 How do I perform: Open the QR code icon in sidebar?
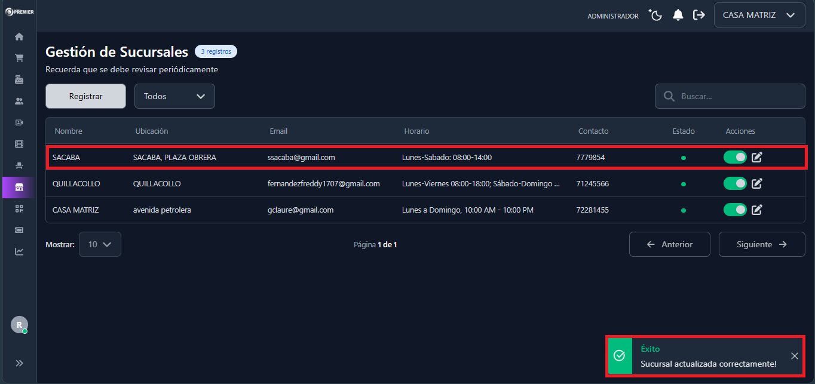coord(19,208)
